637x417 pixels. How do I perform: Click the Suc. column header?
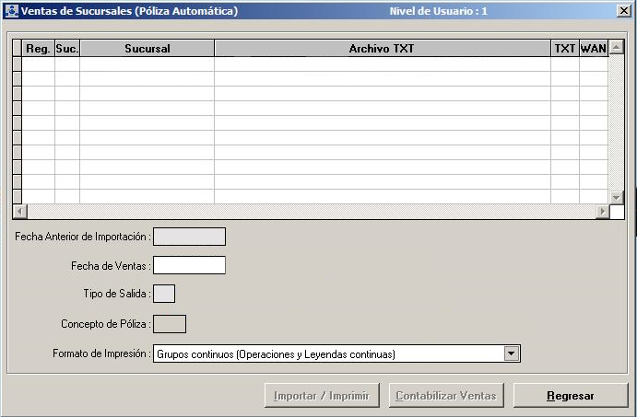(x=67, y=48)
